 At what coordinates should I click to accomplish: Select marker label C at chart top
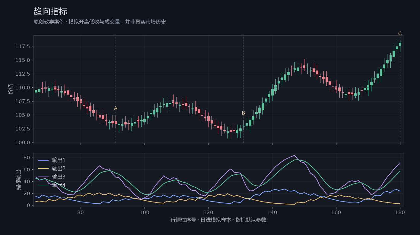[400, 33]
